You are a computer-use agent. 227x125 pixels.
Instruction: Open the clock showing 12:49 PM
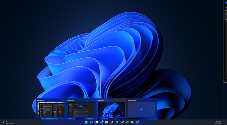coord(219,122)
